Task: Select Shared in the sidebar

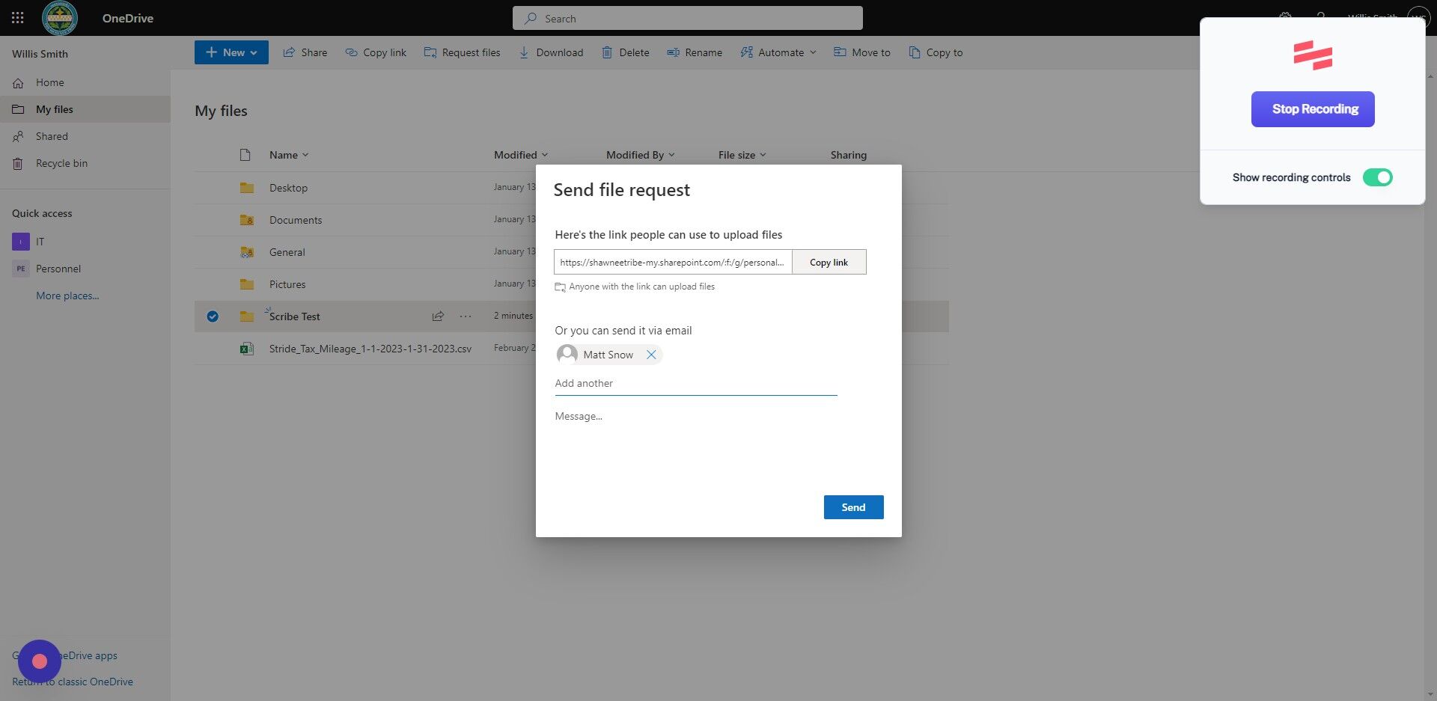Action: coord(51,136)
